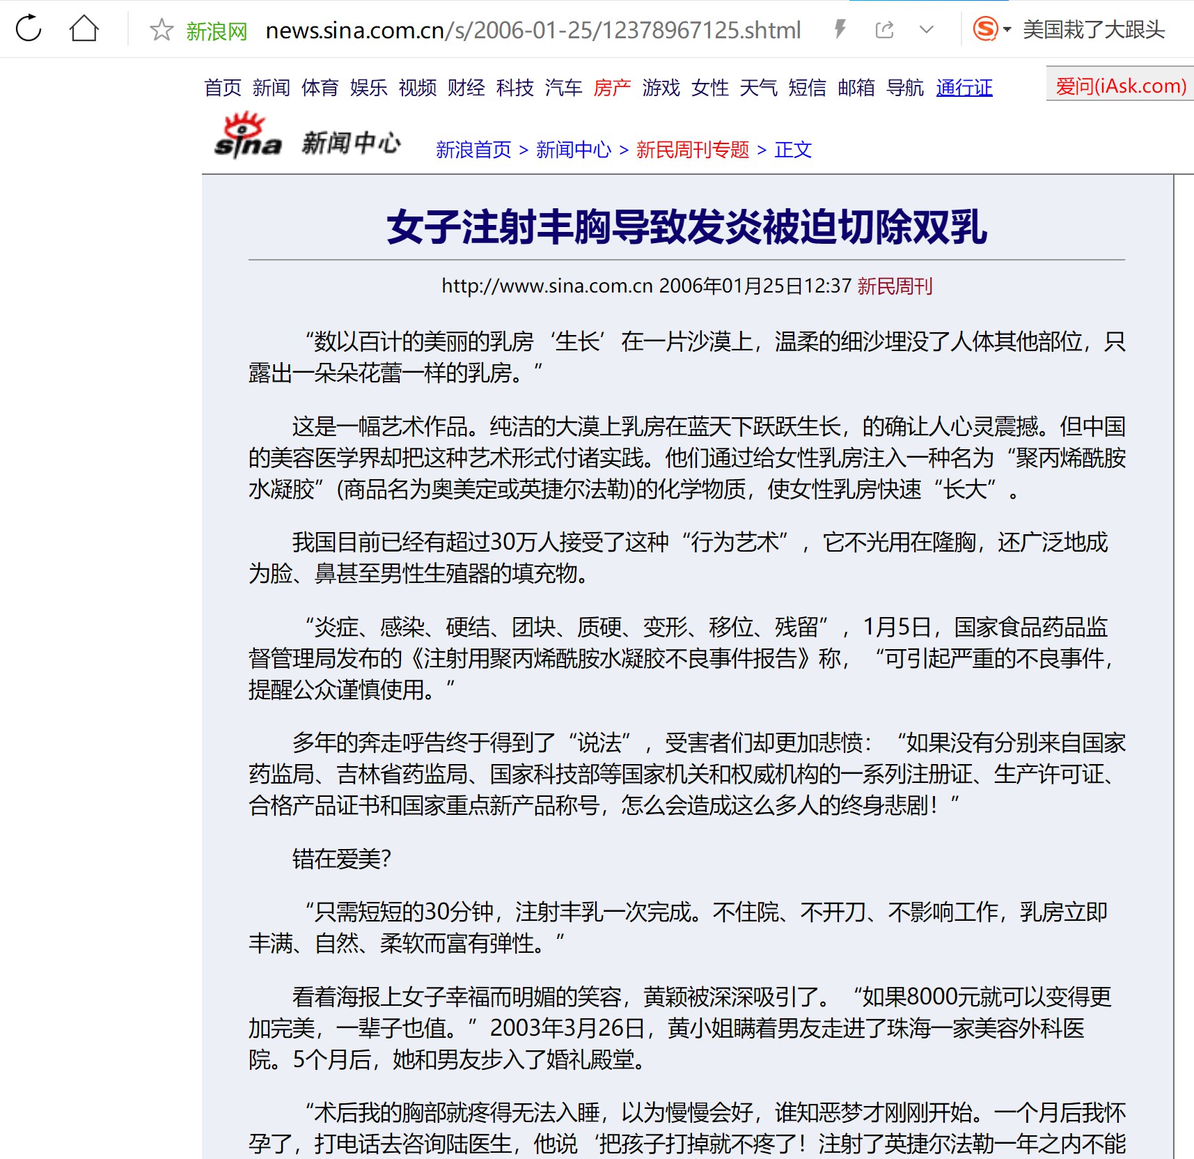Click the Sina logo

pyautogui.click(x=247, y=135)
